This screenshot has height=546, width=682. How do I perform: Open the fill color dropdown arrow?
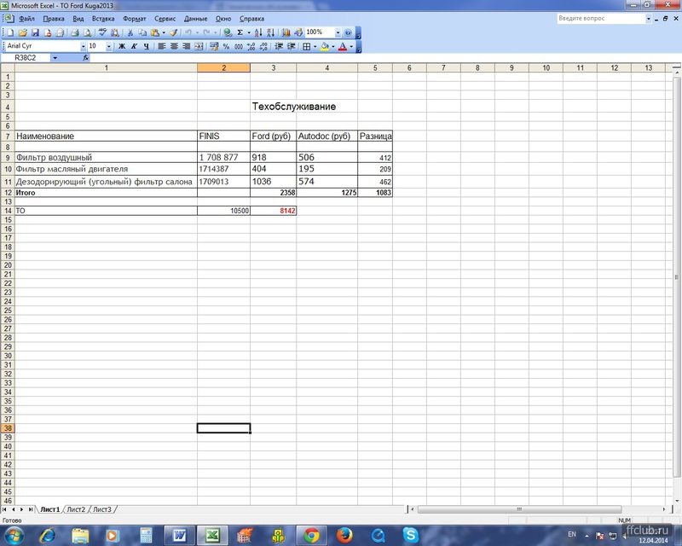(x=333, y=46)
